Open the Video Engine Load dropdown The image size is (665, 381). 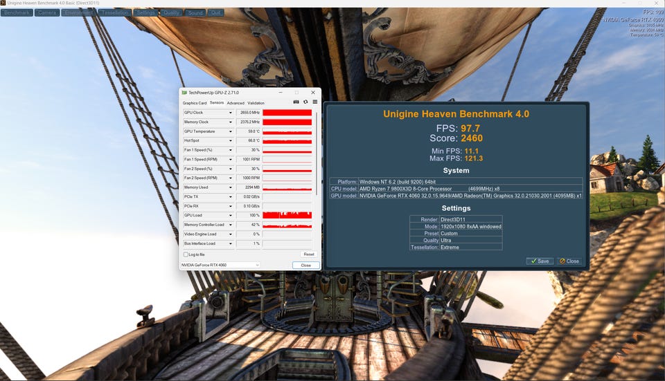point(230,234)
